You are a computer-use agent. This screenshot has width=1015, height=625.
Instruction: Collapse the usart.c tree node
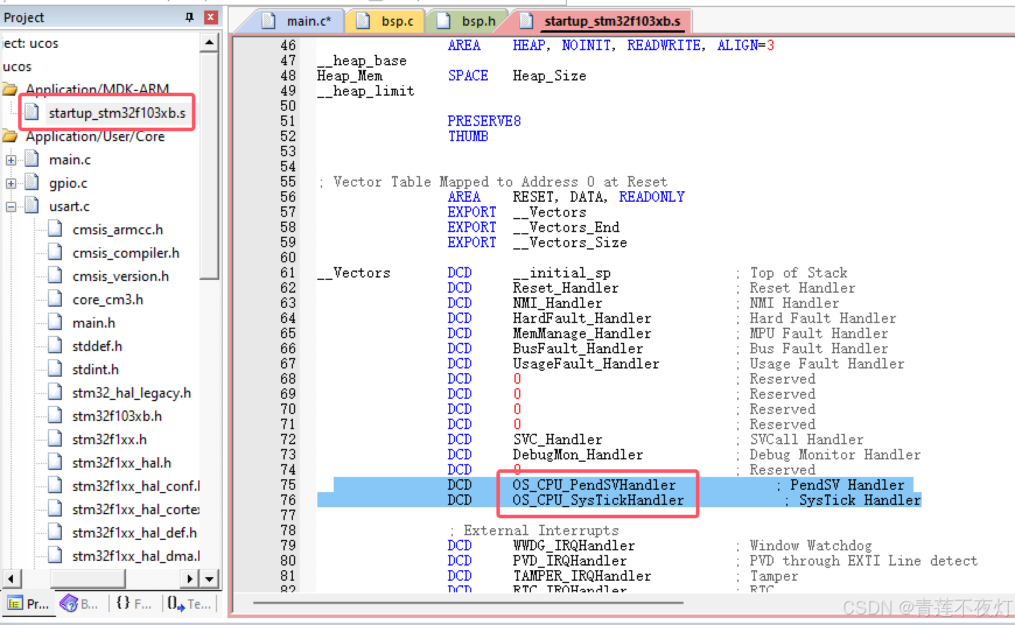(x=11, y=206)
